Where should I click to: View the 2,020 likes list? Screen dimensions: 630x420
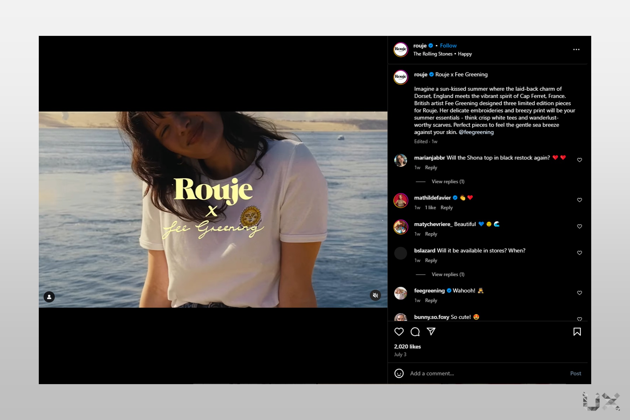coord(407,346)
